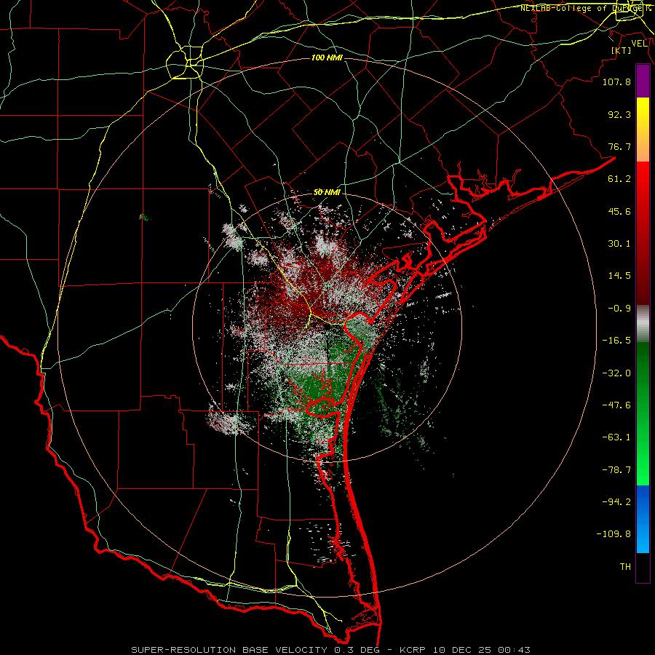Click the 45.6 legend value
The height and width of the screenshot is (655, 655).
coord(619,211)
